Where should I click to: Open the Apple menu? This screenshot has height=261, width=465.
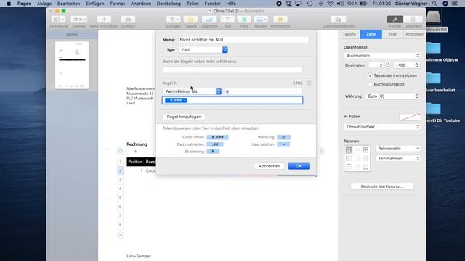click(x=9, y=4)
